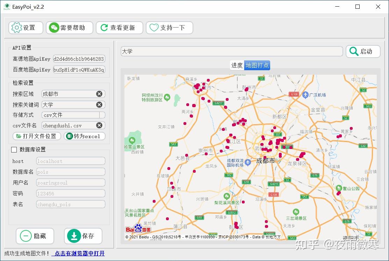
Task: Click the 彭州市 label on the map
Action: pos(249,88)
